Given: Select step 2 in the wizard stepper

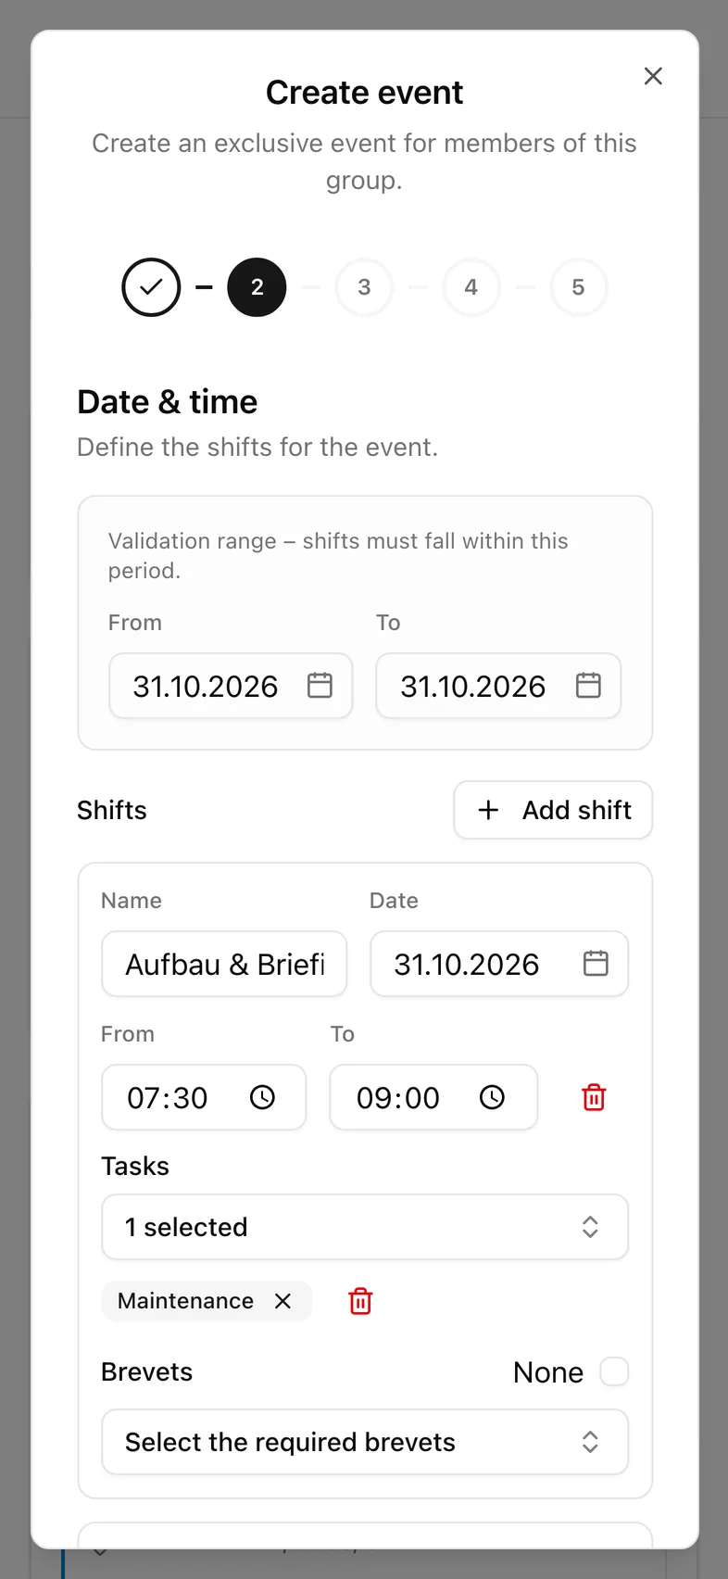Looking at the screenshot, I should tap(257, 287).
